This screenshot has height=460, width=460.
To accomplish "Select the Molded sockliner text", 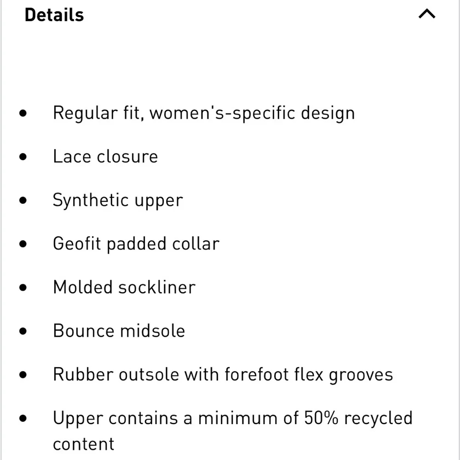I will coord(124,287).
